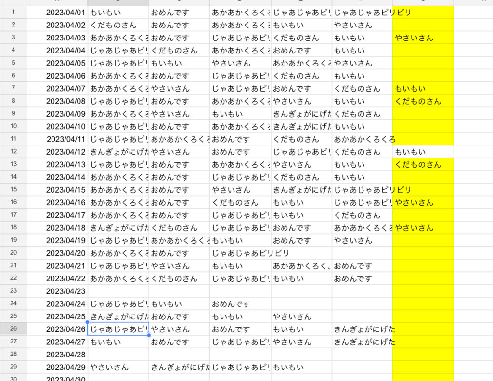Image resolution: width=493 pixels, height=381 pixels.
Task: Select the date cell 2023/04/01
Action: point(58,13)
